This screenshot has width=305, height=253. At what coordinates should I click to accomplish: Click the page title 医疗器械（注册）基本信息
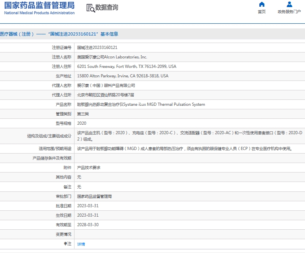pos(59,34)
